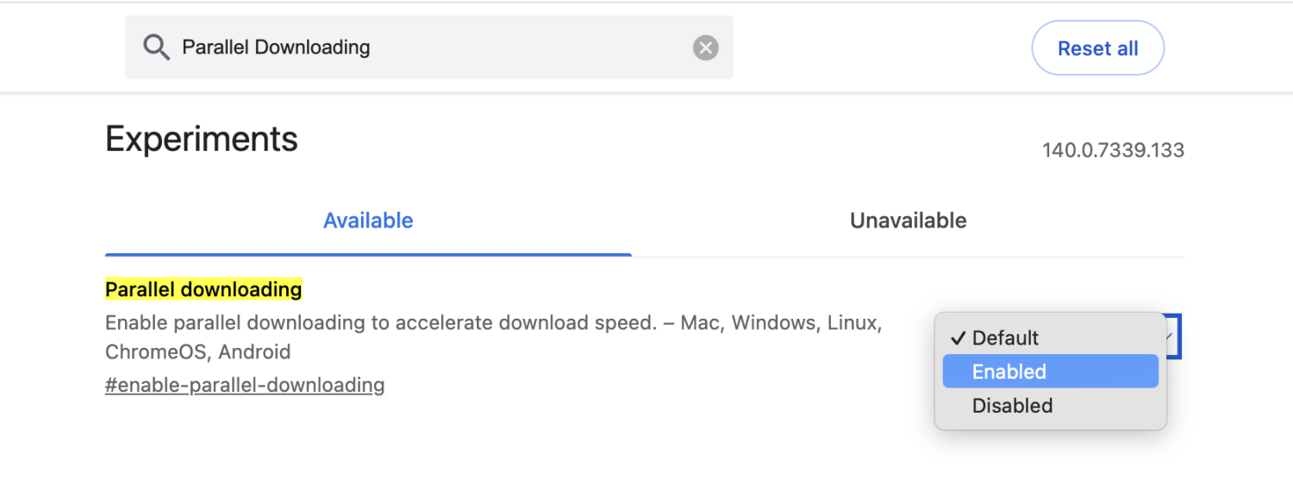Focus the 'Parallel Downloading' search text
The height and width of the screenshot is (485, 1293).
click(276, 47)
